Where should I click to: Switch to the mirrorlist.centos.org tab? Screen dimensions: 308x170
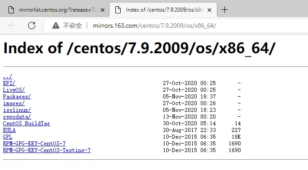coord(55,10)
